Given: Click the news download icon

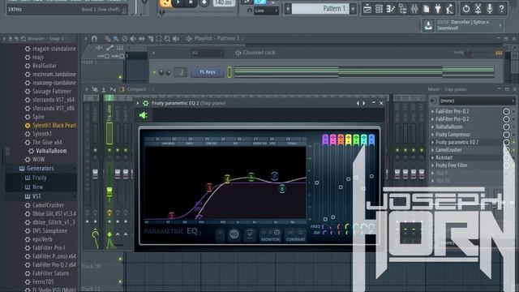Looking at the screenshot, I should [x=428, y=25].
